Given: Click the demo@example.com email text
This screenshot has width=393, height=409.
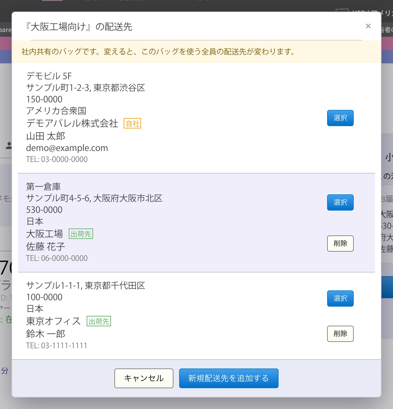Looking at the screenshot, I should click(67, 148).
